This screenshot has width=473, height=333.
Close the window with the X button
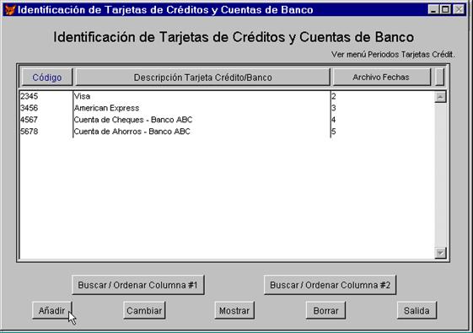[x=459, y=9]
